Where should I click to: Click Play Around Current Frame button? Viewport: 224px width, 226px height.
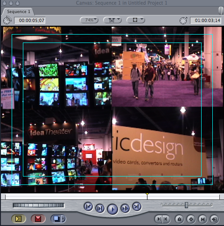coord(125,208)
